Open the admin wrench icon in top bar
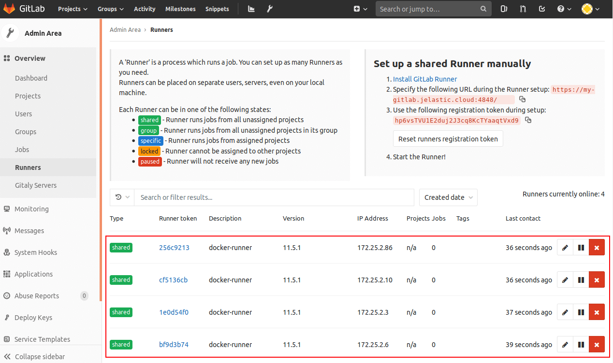This screenshot has height=363, width=613. 270,9
